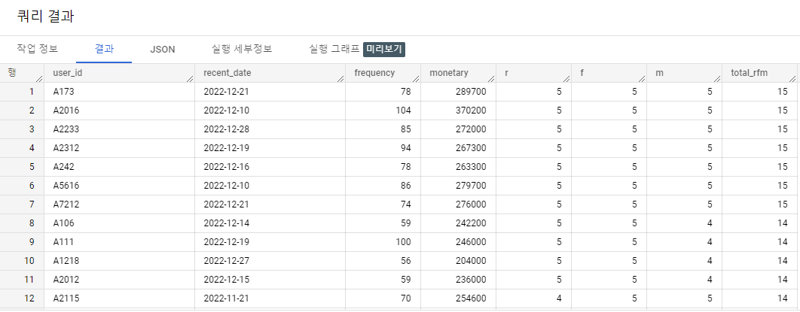Screen dimensions: 800x312
Task: Click the 쿼리 결과 heading
Action: 45,17
